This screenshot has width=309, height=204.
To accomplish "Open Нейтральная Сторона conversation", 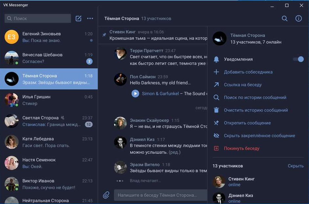I will 49,200.
